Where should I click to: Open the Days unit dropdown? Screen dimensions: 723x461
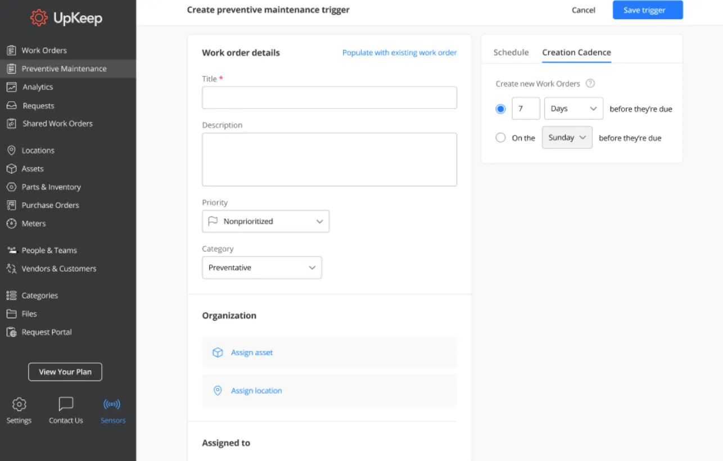(x=573, y=109)
